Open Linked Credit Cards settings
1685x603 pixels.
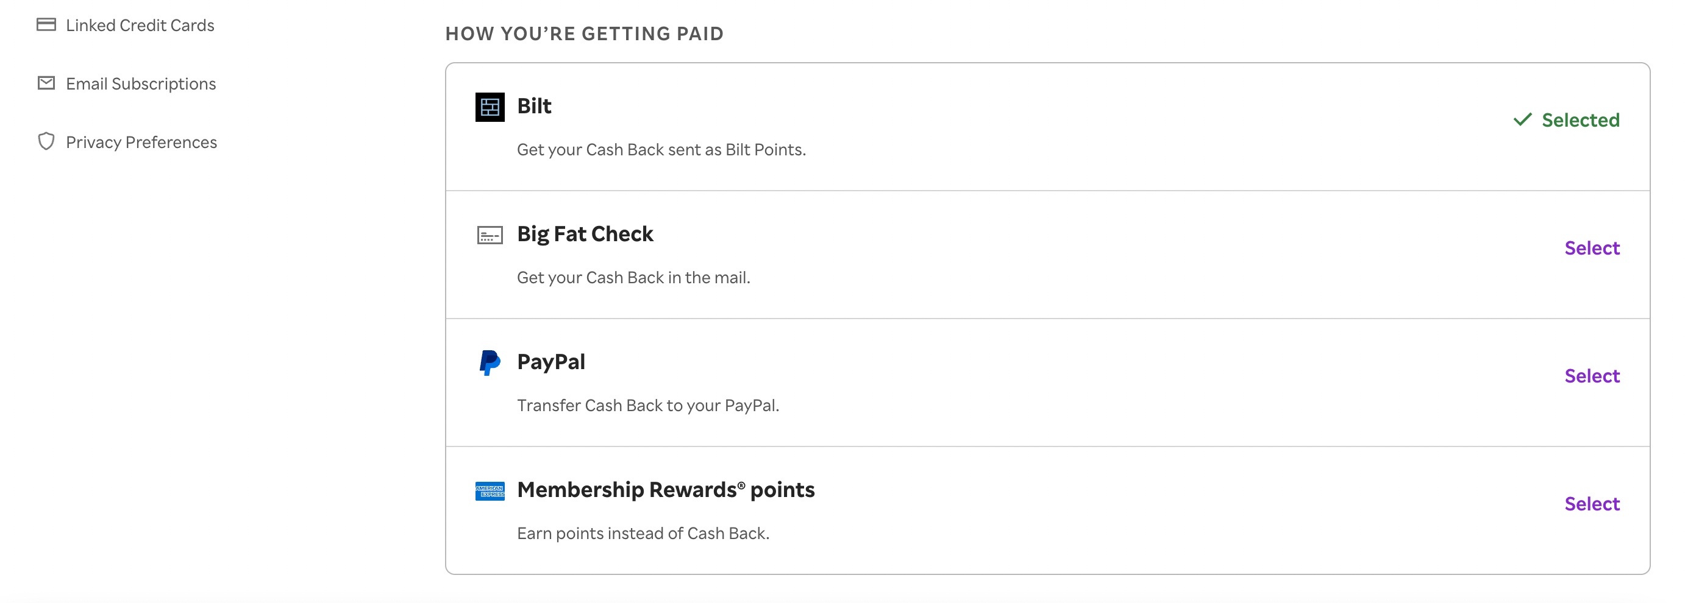[140, 25]
